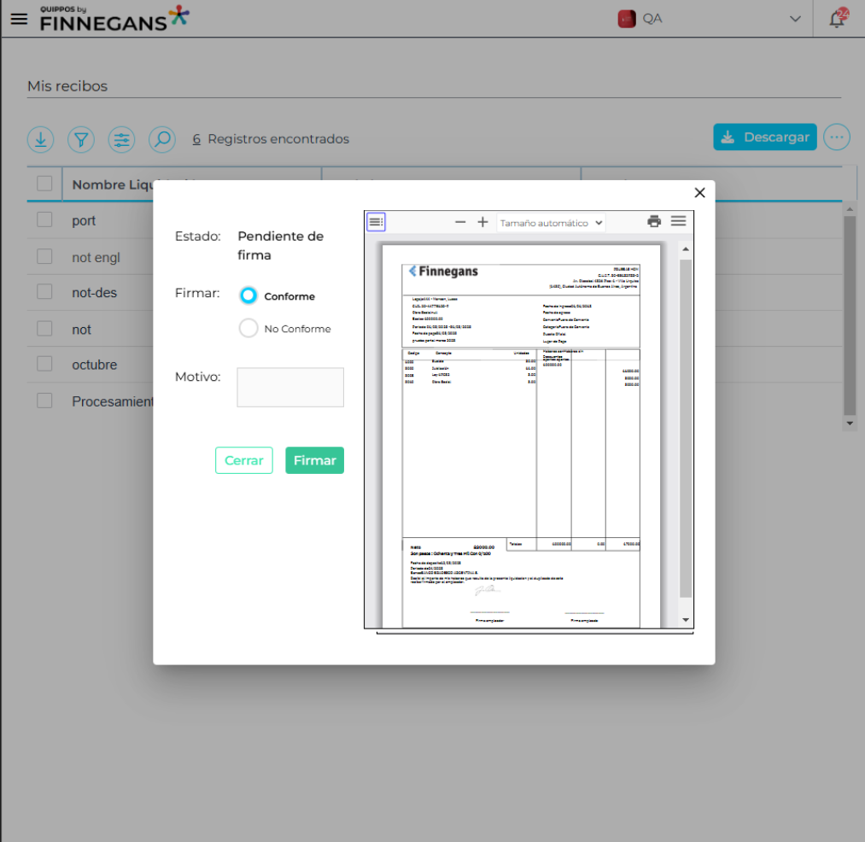Image resolution: width=865 pixels, height=842 pixels.
Task: Check the 'port' row checkbox
Action: (x=44, y=219)
